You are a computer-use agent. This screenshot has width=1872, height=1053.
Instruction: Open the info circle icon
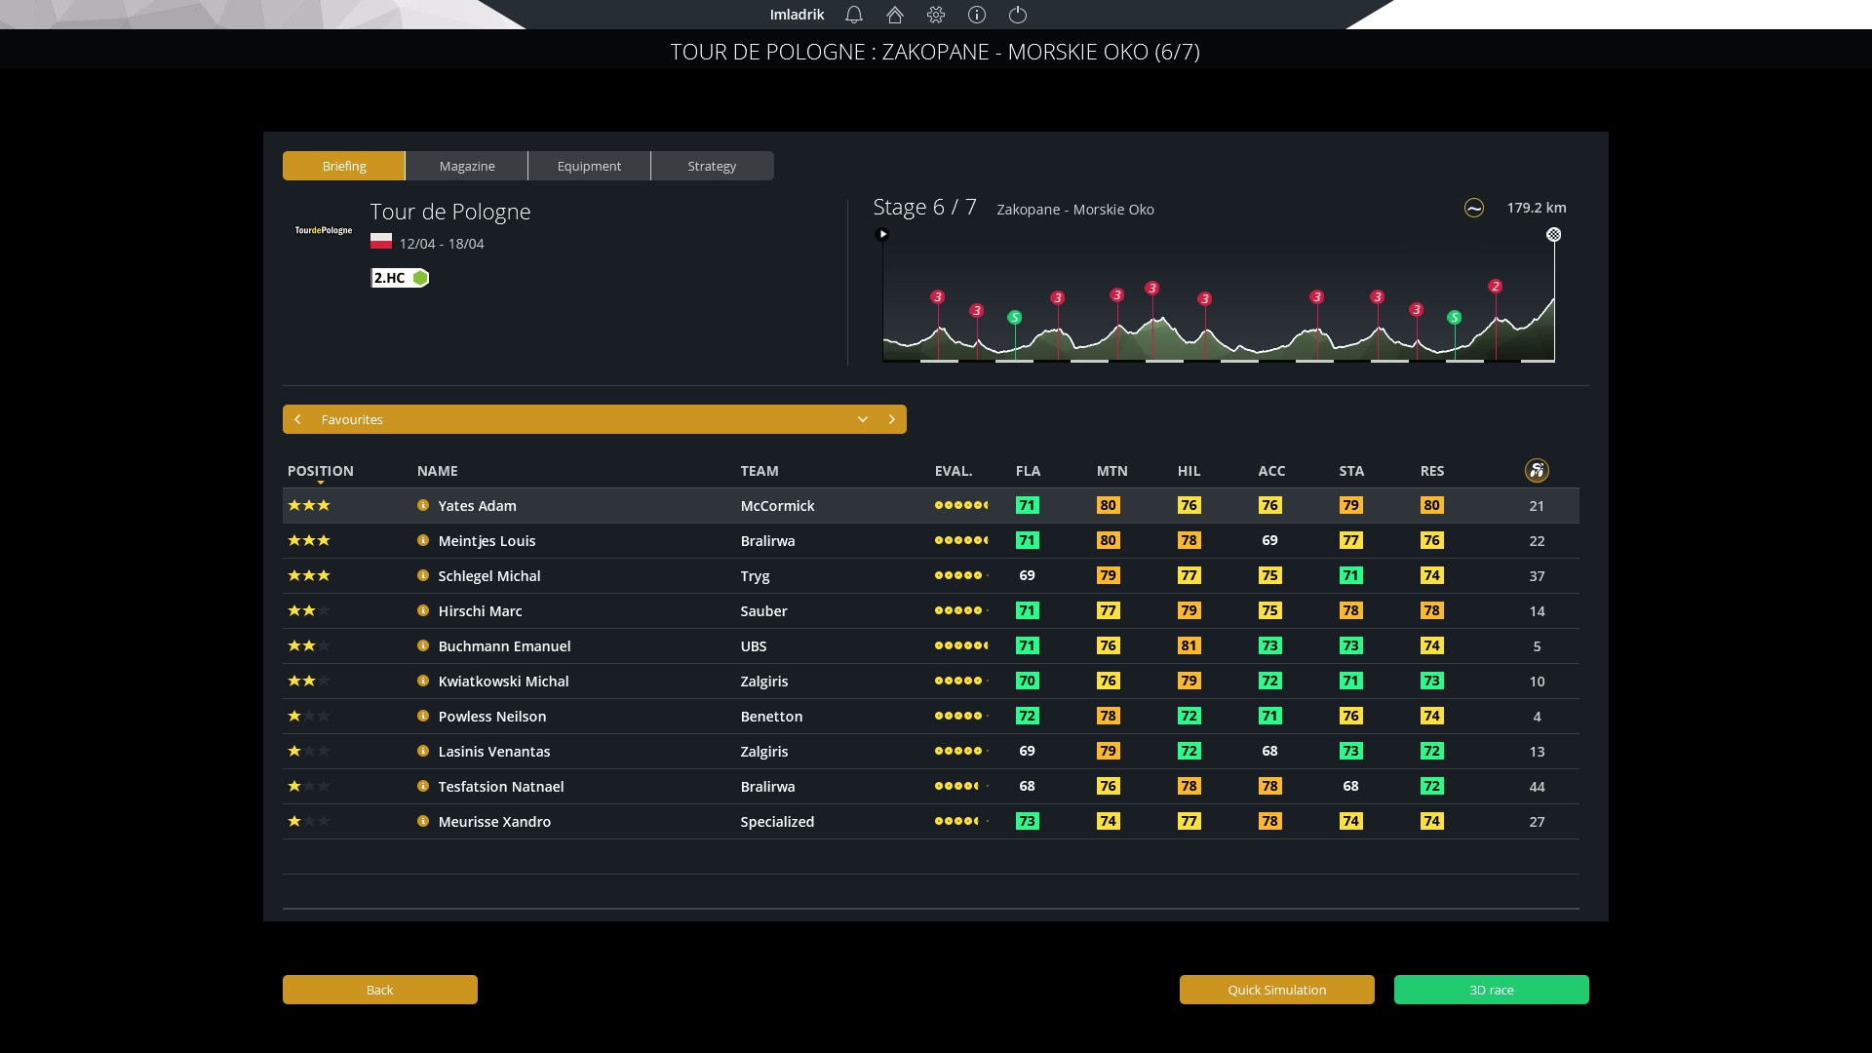coord(977,15)
